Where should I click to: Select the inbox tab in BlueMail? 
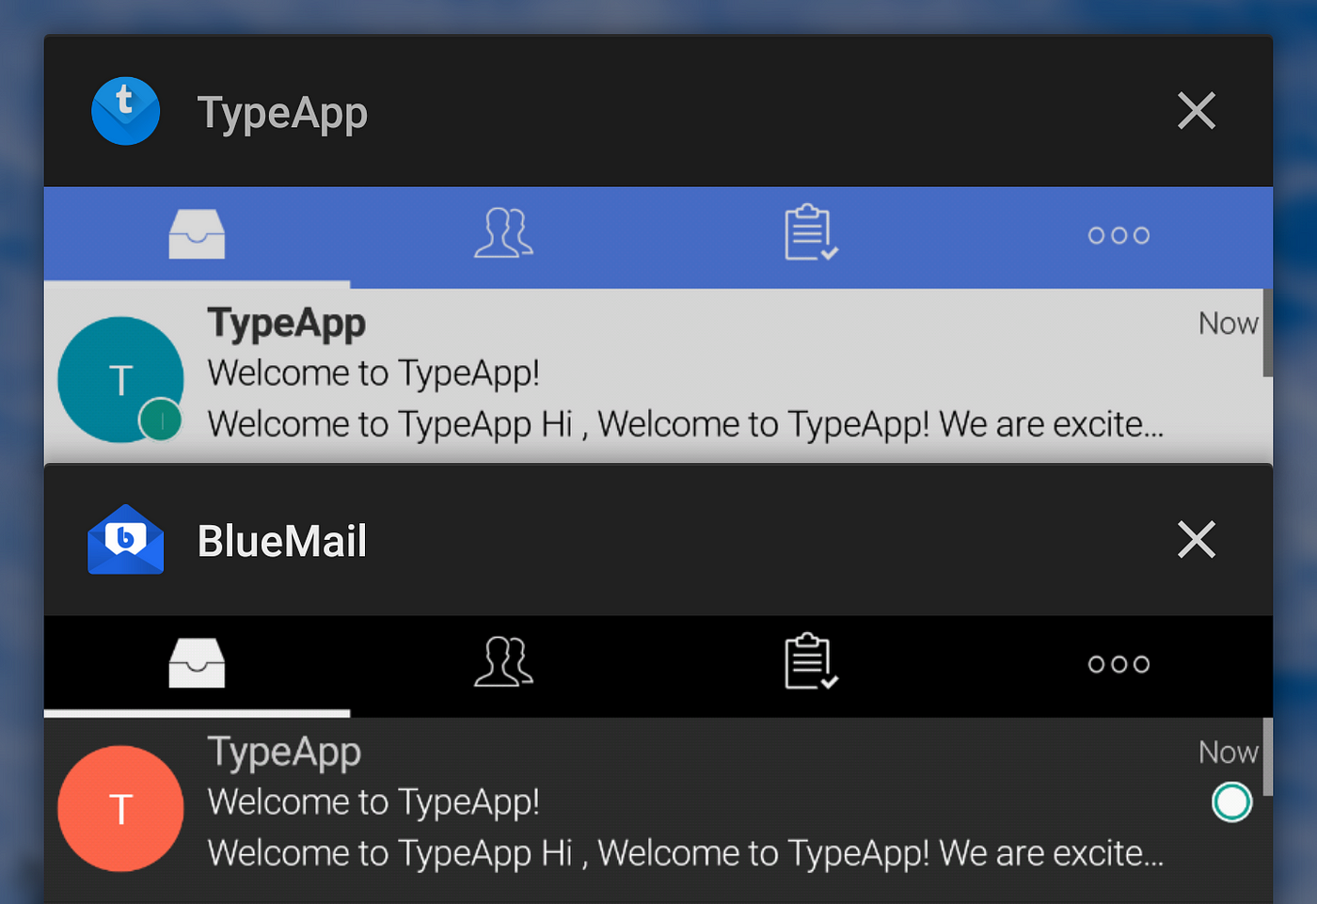(197, 663)
